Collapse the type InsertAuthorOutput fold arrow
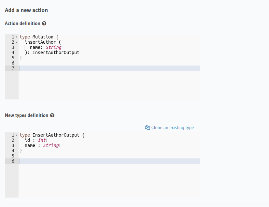The image size is (269, 207). (16, 135)
